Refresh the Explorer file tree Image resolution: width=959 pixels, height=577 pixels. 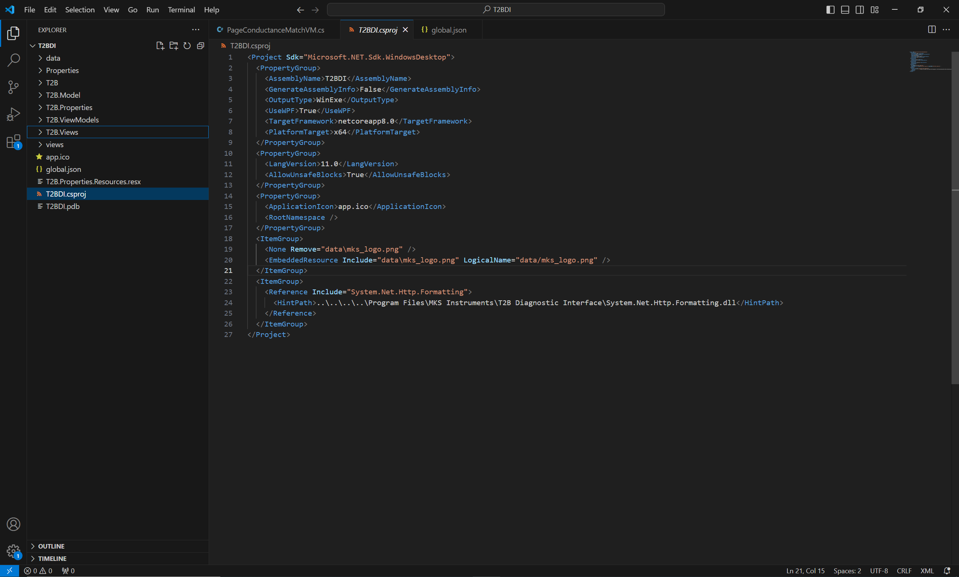click(x=187, y=46)
